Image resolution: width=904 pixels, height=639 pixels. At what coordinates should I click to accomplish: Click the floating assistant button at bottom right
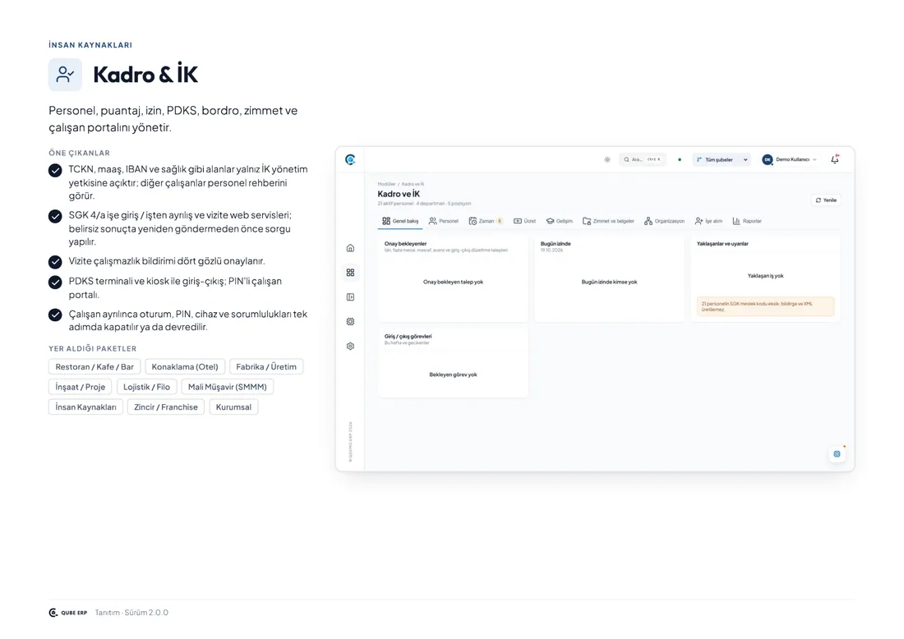click(x=837, y=454)
